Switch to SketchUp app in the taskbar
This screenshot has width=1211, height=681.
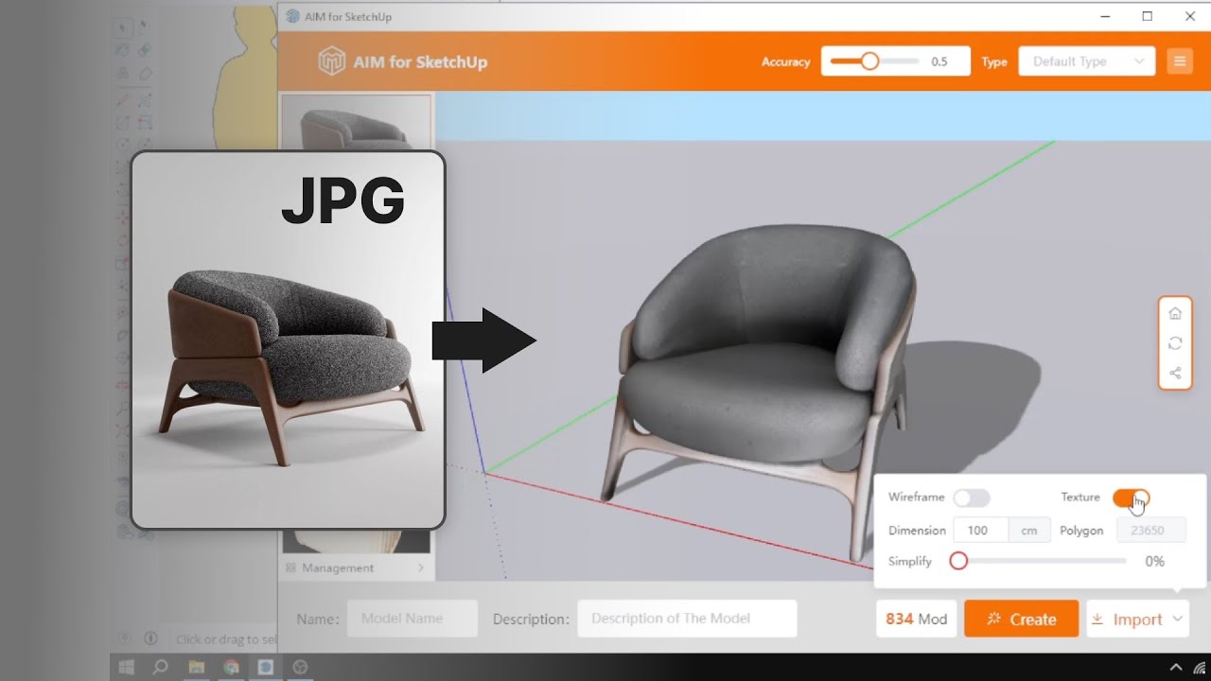pyautogui.click(x=266, y=668)
